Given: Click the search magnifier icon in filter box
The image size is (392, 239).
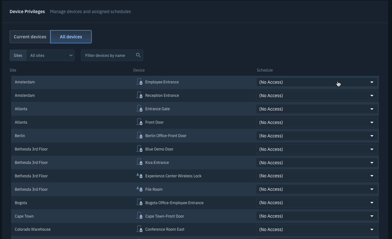Looking at the screenshot, I should (x=138, y=55).
